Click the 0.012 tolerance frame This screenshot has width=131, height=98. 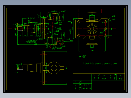(x=30, y=18)
